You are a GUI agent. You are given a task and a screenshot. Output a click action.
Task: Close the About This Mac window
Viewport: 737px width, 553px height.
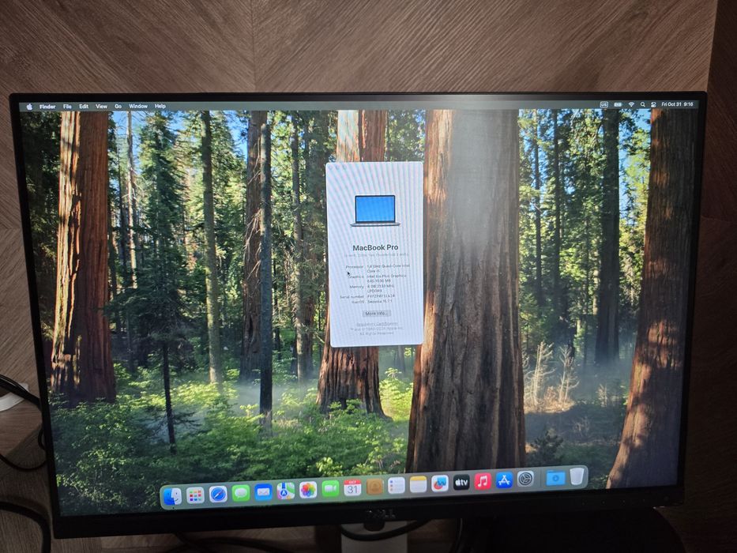tap(331, 167)
